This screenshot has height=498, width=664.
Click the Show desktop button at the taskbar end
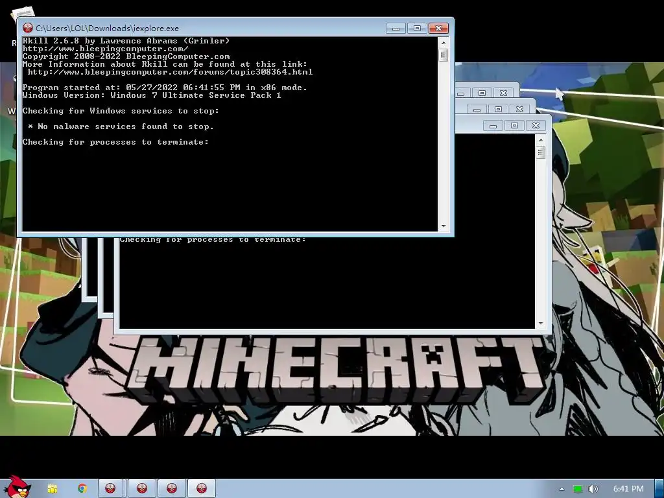659,489
